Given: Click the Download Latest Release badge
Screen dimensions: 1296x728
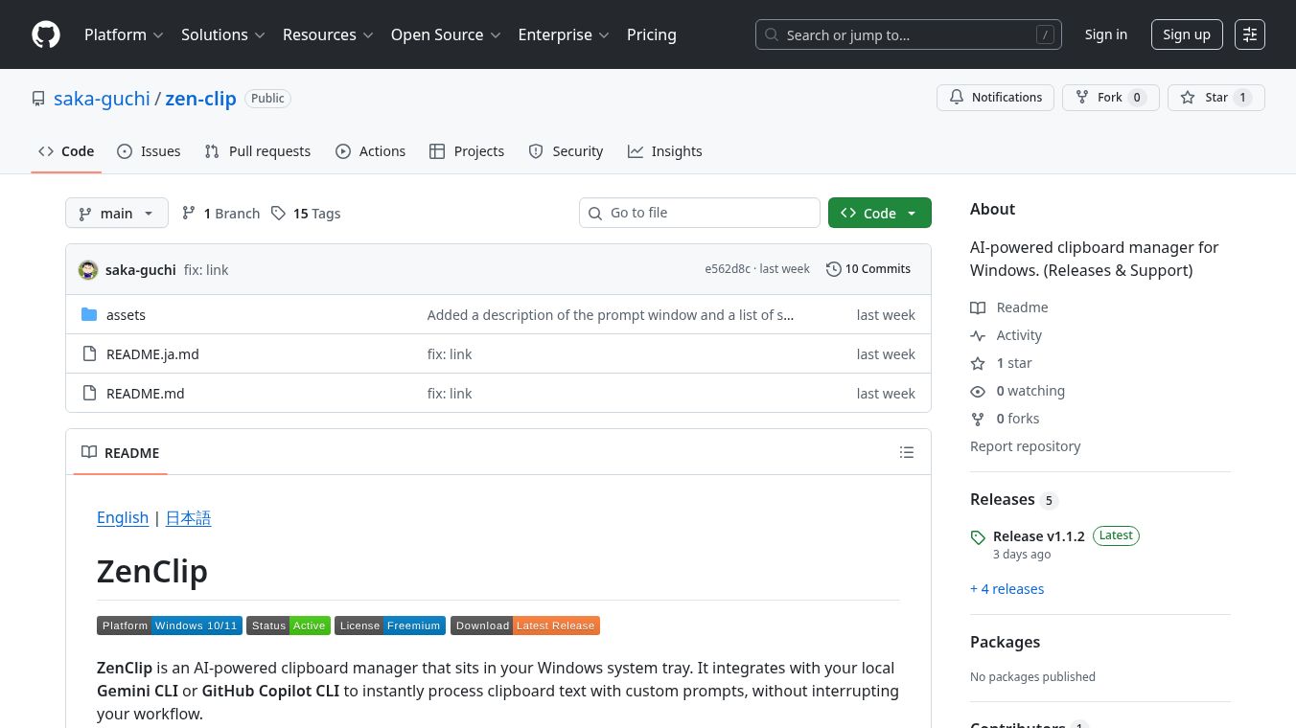Looking at the screenshot, I should click(524, 626).
